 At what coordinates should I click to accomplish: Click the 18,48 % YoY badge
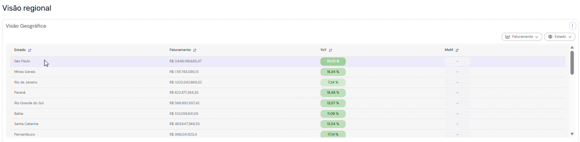333,92
